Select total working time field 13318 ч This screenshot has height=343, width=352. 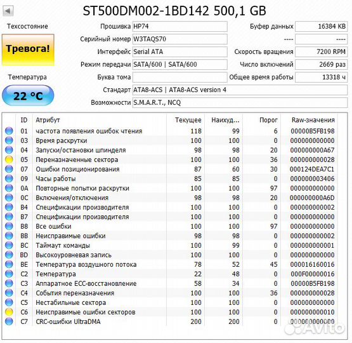pyautogui.click(x=322, y=77)
